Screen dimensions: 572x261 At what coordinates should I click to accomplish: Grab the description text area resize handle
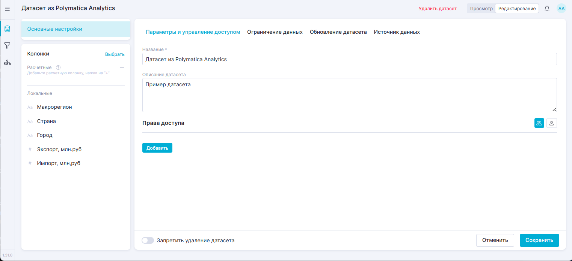pyautogui.click(x=554, y=109)
